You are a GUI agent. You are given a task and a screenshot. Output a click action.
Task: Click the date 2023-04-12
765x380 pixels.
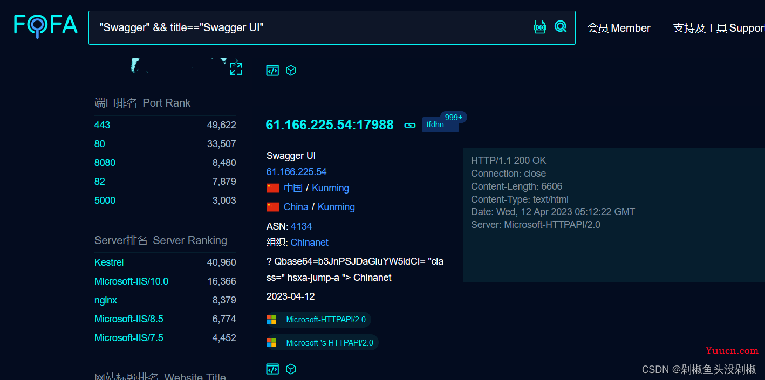pos(291,296)
